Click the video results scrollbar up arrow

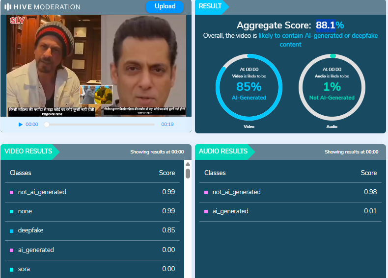[188, 164]
